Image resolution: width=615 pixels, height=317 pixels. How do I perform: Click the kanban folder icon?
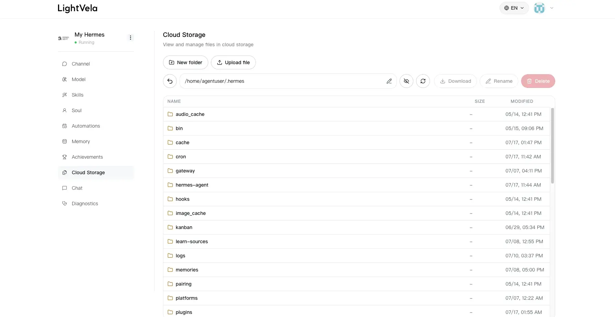170,227
